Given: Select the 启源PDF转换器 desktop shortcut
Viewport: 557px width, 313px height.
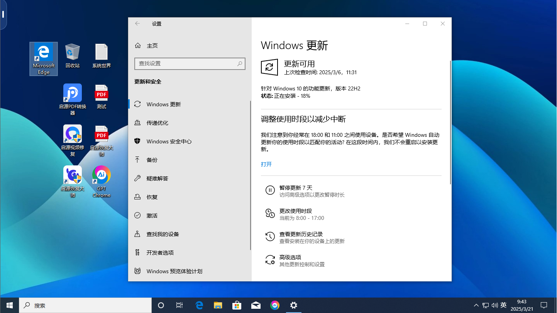Looking at the screenshot, I should [x=73, y=99].
